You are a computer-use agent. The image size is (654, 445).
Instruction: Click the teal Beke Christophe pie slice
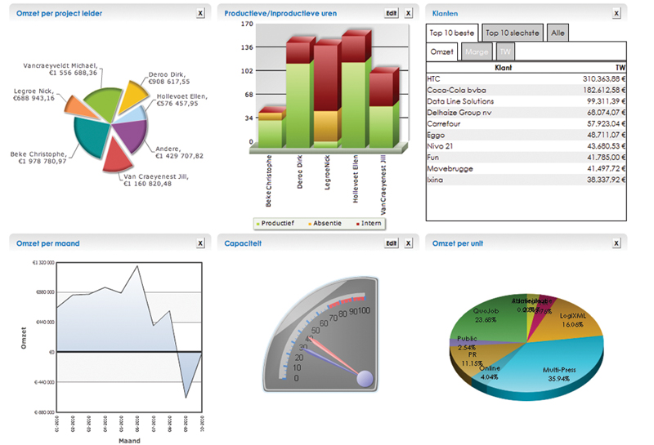(x=91, y=136)
